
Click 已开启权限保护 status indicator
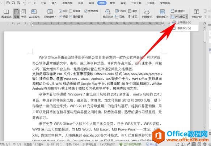pos(131,145)
